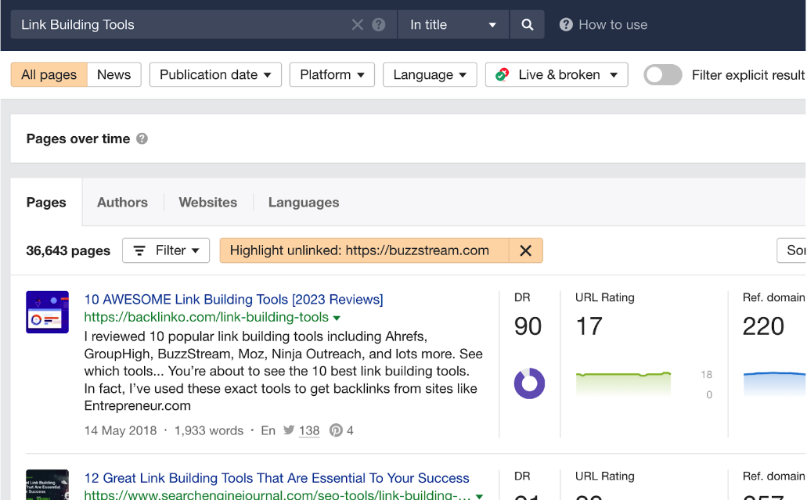Click the Backlinko article thumbnail
Viewport: 807px width, 500px height.
coord(47,312)
